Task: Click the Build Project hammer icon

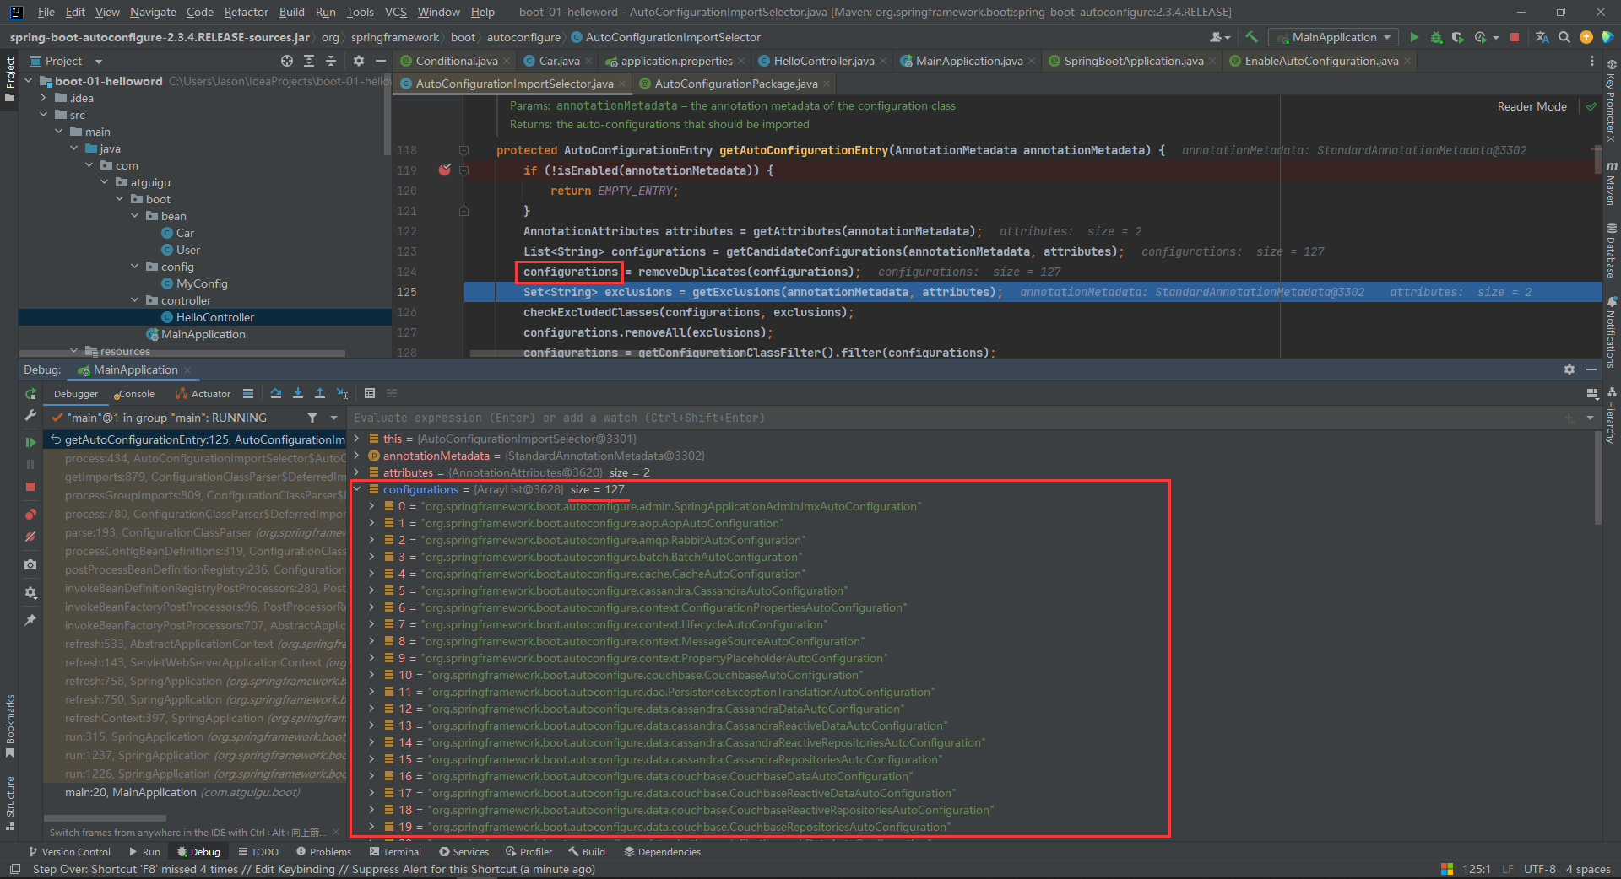Action: pos(1252,37)
